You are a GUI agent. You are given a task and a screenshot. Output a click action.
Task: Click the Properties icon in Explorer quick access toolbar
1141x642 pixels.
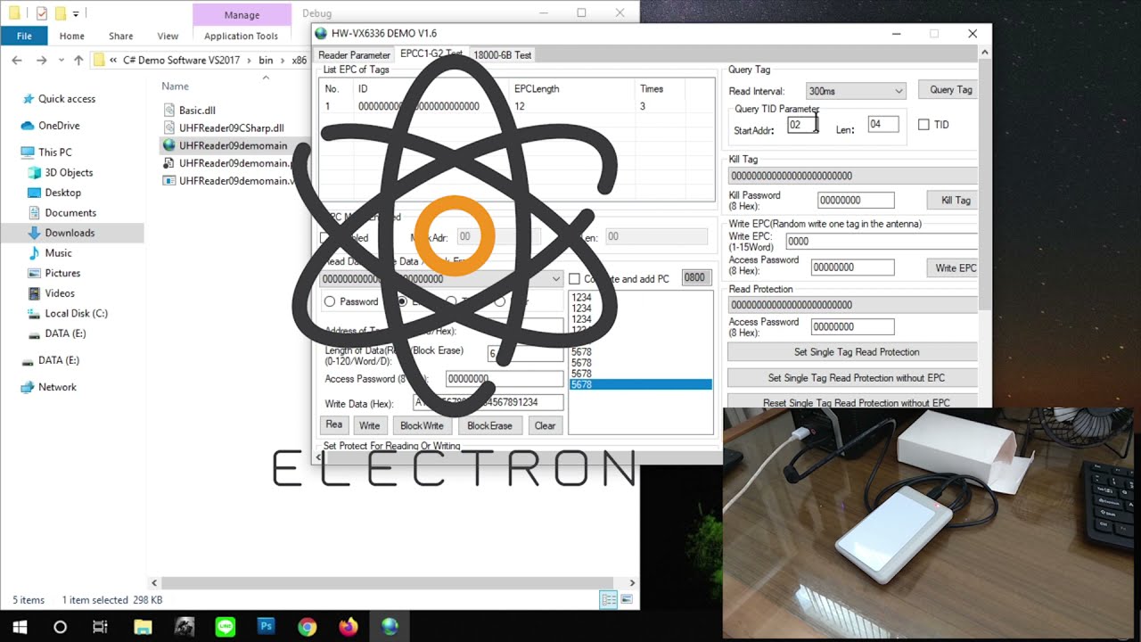click(x=42, y=13)
